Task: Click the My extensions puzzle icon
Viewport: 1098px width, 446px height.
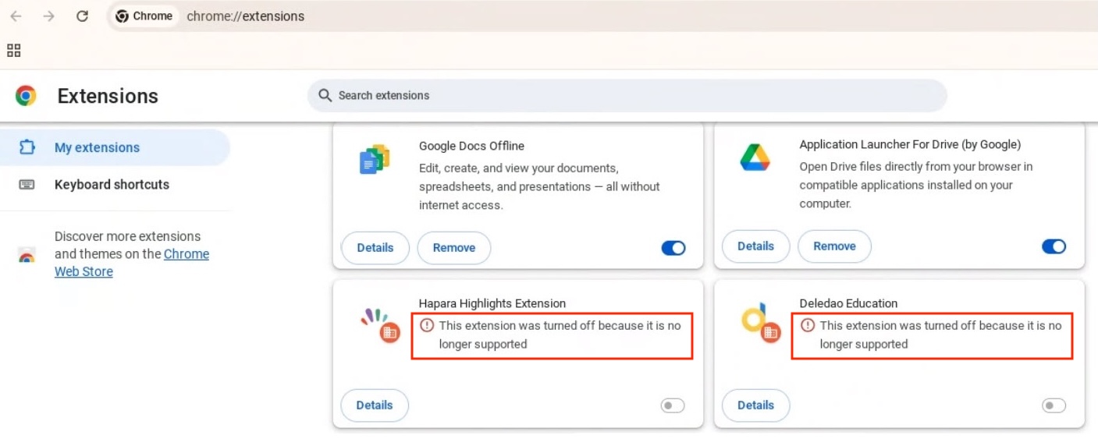Action: point(27,147)
